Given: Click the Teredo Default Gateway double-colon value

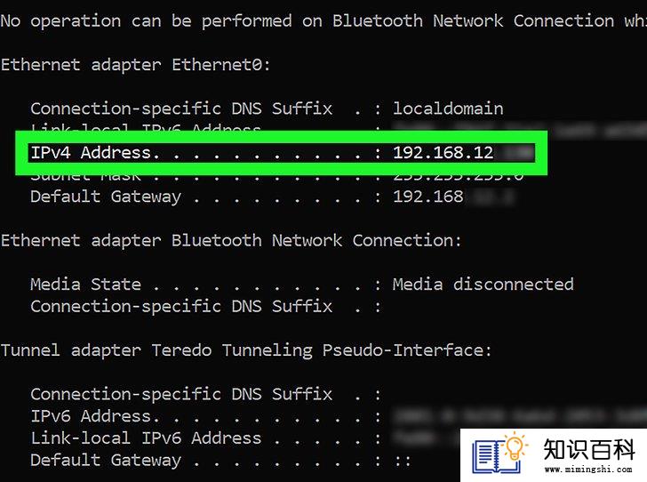Looking at the screenshot, I should [402, 461].
